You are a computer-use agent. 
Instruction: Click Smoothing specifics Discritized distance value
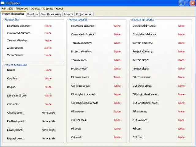(x=181, y=26)
